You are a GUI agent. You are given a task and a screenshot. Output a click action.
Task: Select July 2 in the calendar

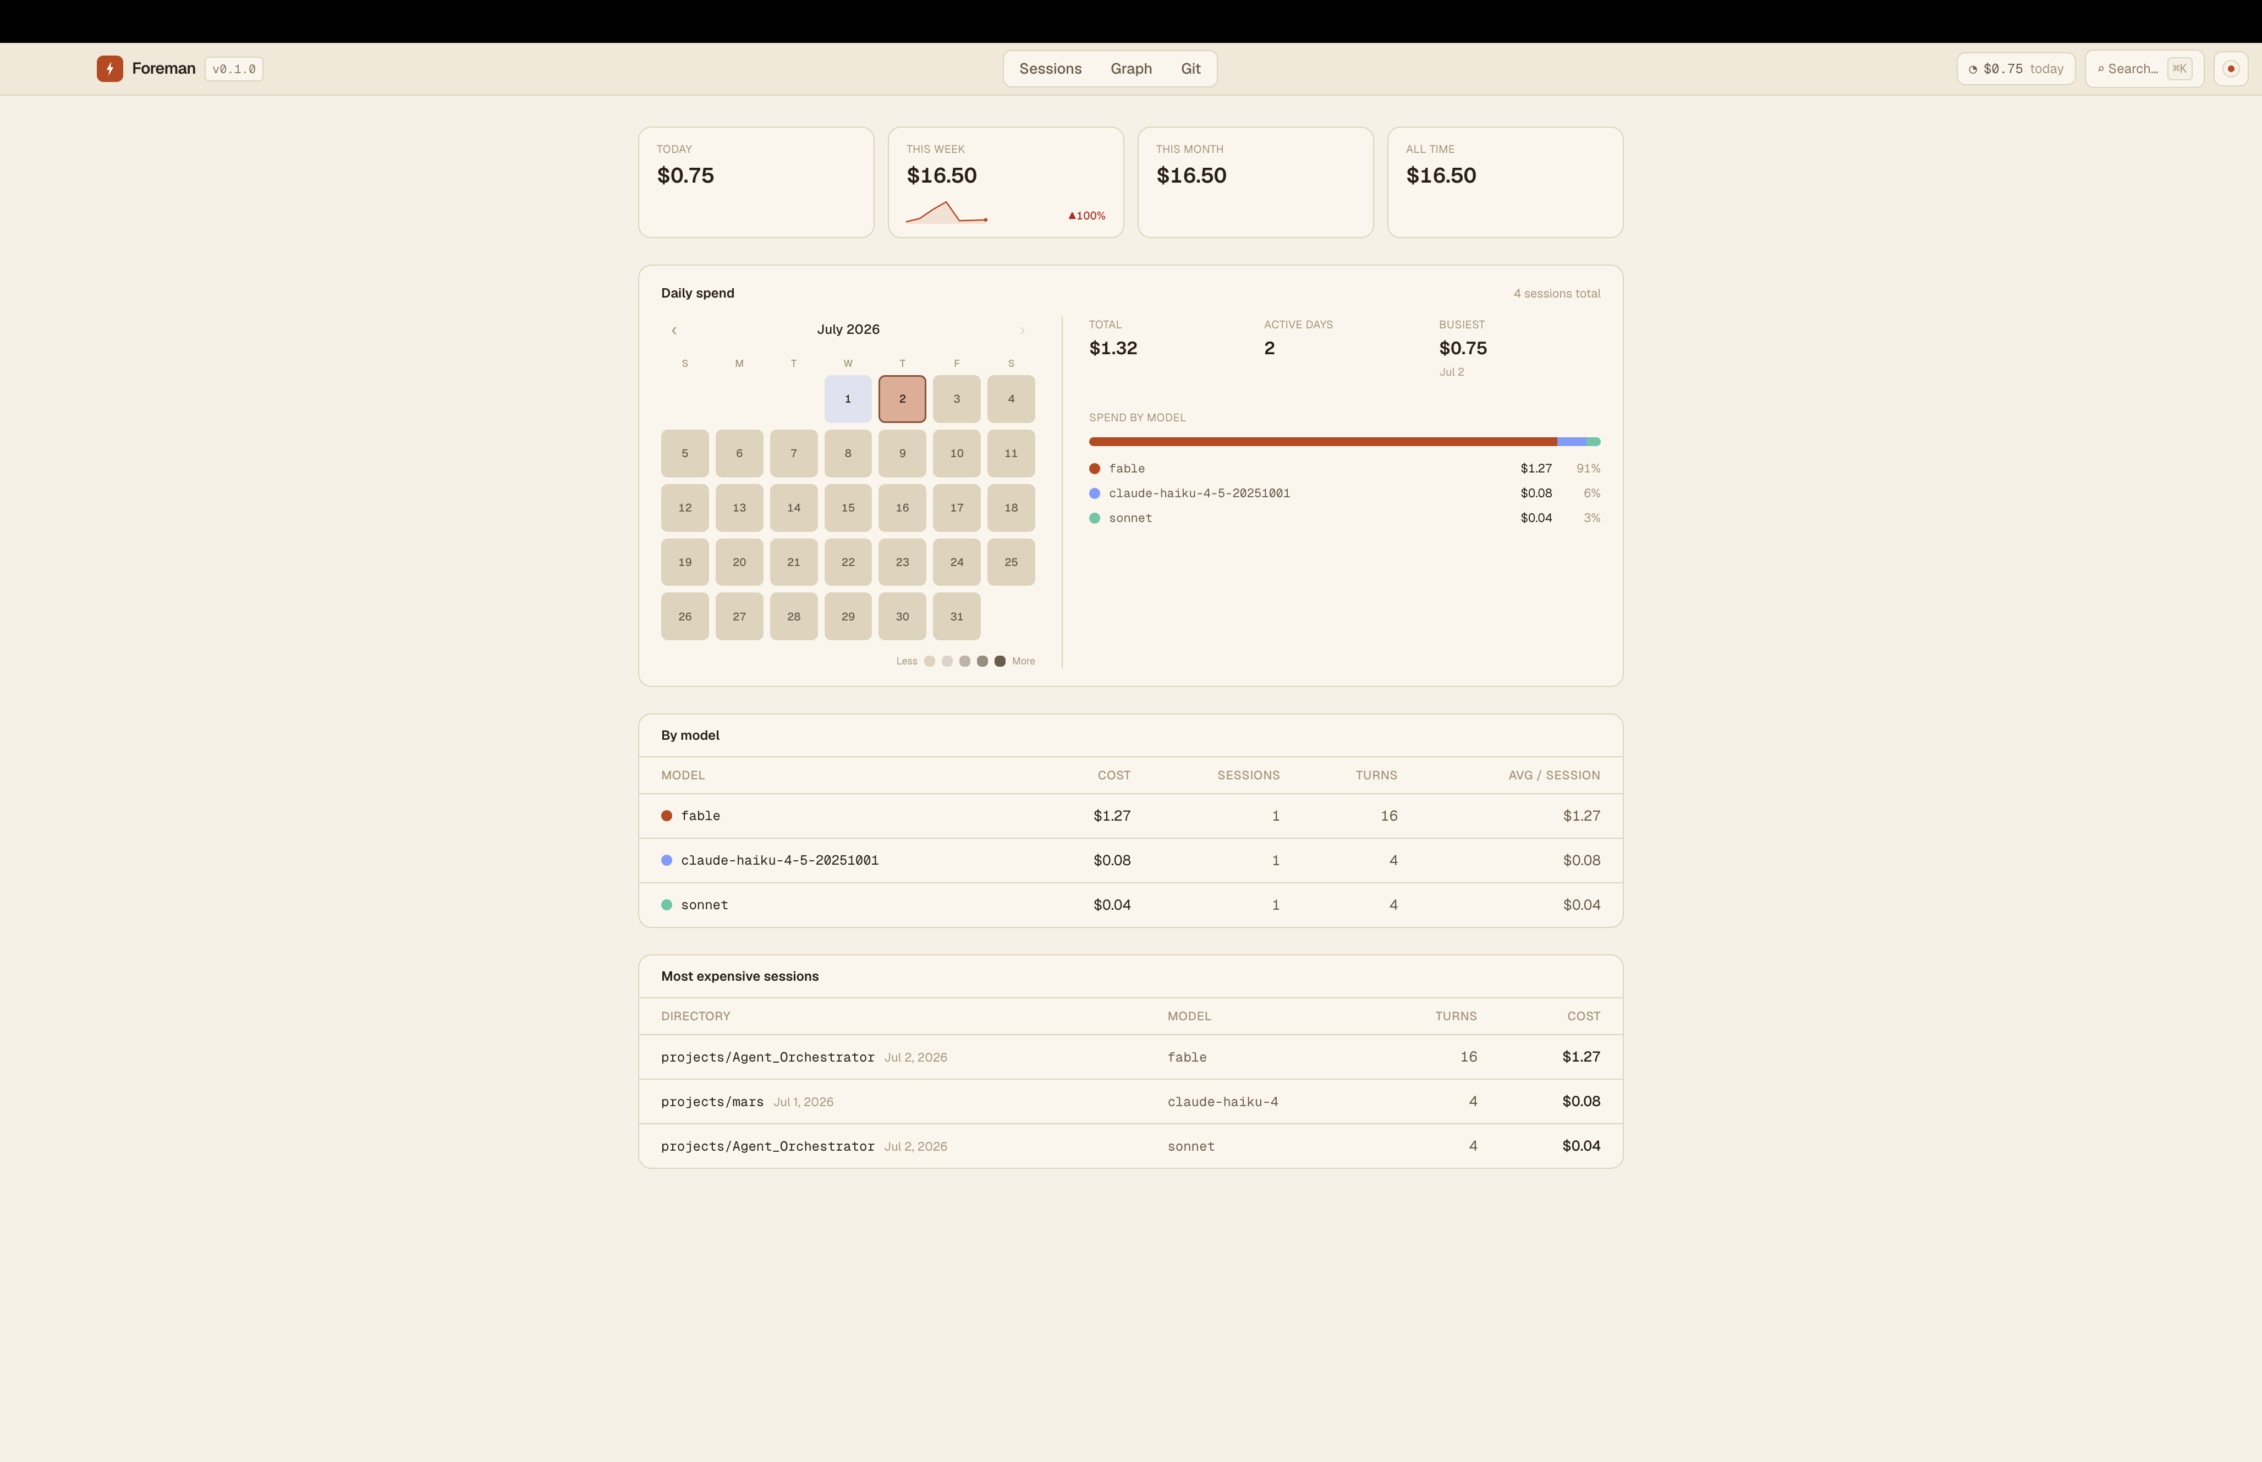[x=902, y=399]
